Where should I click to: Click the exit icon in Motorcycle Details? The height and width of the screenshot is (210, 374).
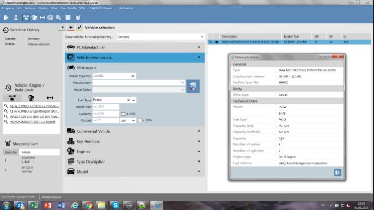click(x=338, y=172)
